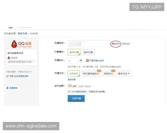Select 按月付费 payment mode
Viewport: 167px width, 133px height.
pyautogui.click(x=74, y=52)
